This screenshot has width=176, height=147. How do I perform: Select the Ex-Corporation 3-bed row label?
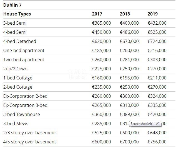coord(25,105)
